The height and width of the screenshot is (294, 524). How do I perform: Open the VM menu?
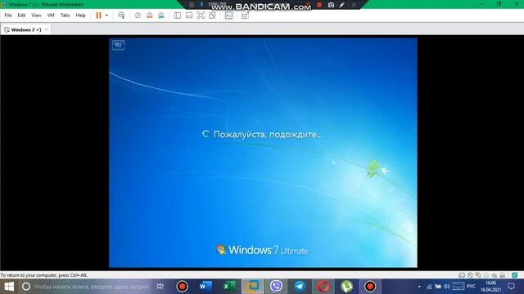coord(51,16)
